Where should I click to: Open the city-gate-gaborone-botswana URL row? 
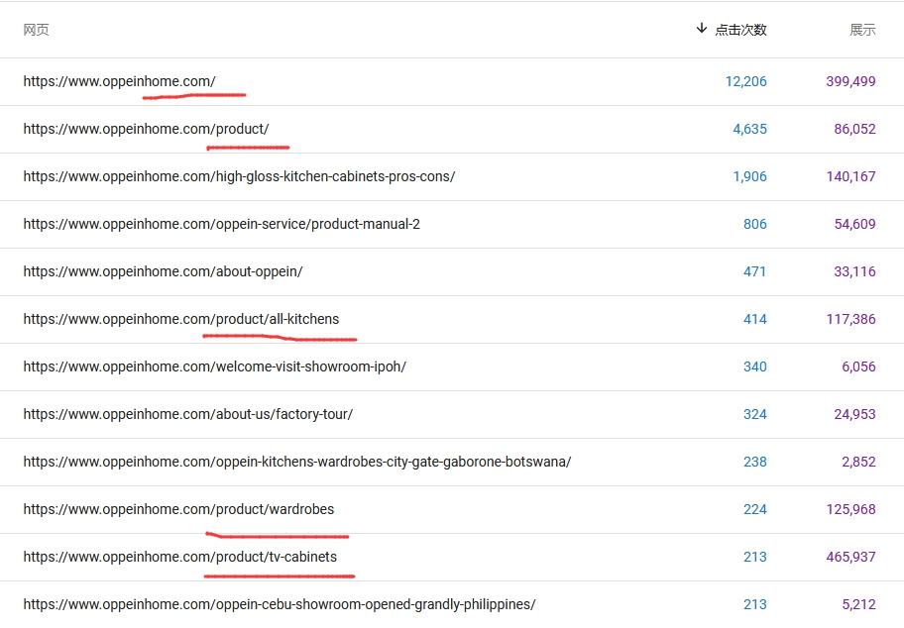click(296, 462)
